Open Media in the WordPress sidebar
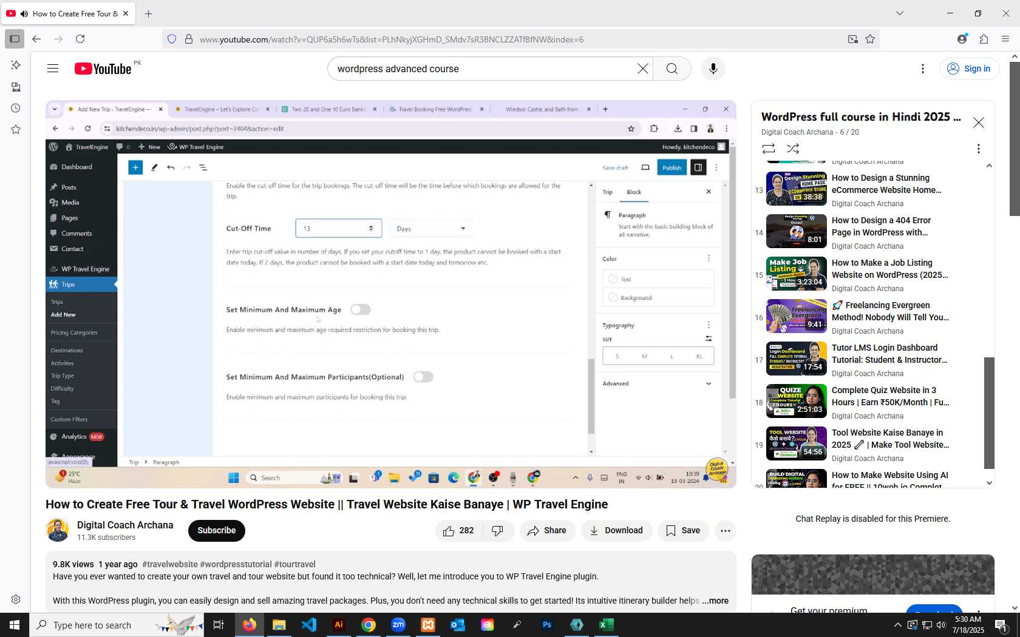 coord(70,203)
